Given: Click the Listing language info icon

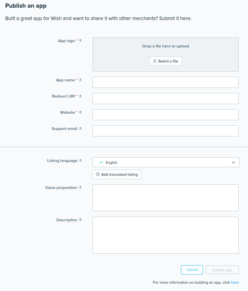Looking at the screenshot, I should tap(80, 161).
